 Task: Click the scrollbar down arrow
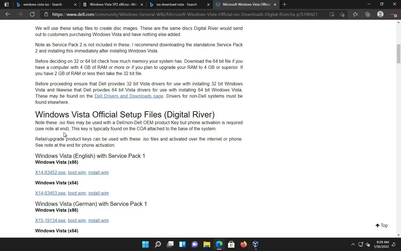point(398,235)
